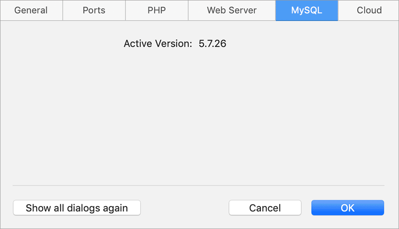Click the active MySQL tab
The height and width of the screenshot is (229, 399).
[x=307, y=10]
